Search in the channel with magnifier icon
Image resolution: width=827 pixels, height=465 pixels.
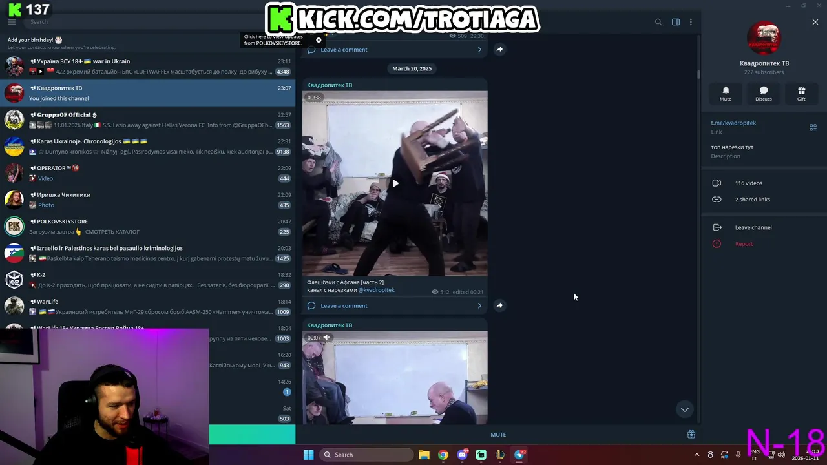click(x=658, y=22)
